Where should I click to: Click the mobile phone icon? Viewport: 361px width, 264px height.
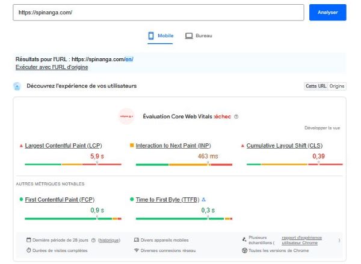(151, 36)
